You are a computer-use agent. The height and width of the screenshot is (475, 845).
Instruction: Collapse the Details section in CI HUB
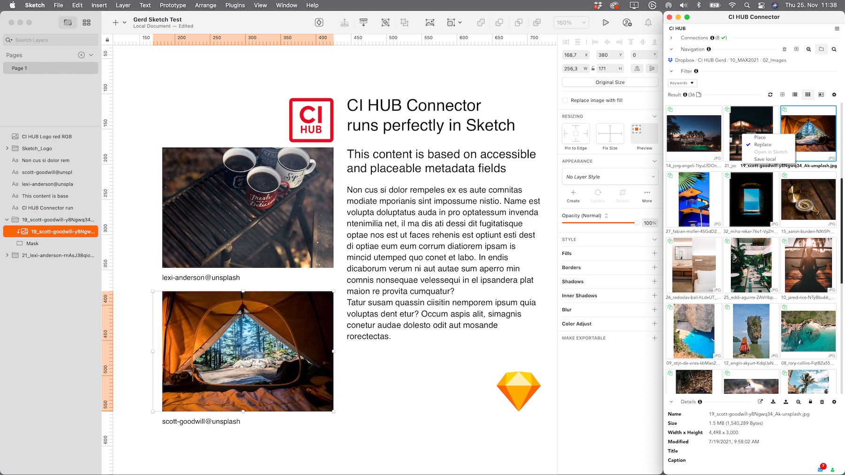(671, 402)
